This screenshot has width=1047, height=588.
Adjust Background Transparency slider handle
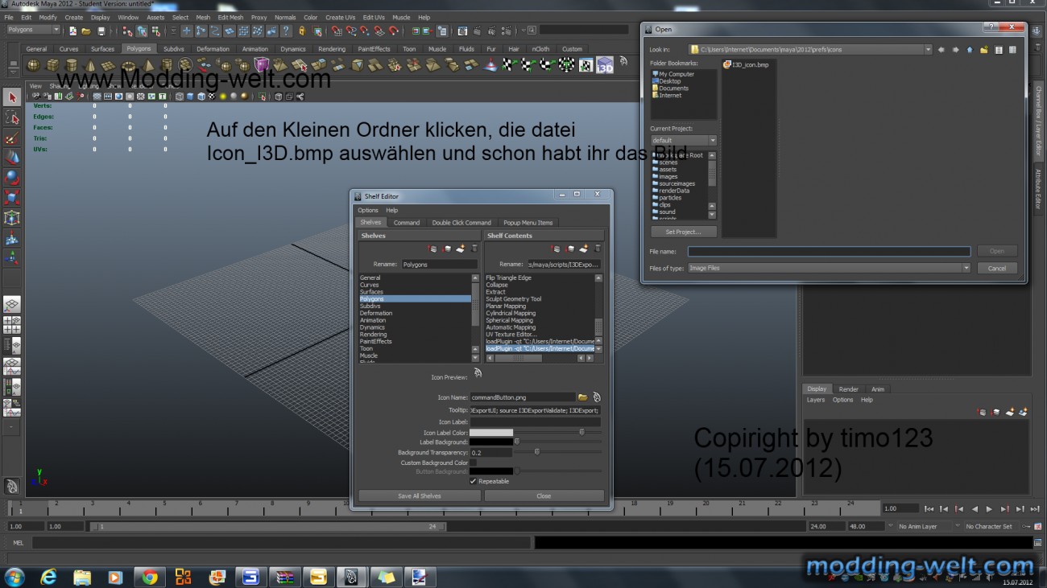537,452
